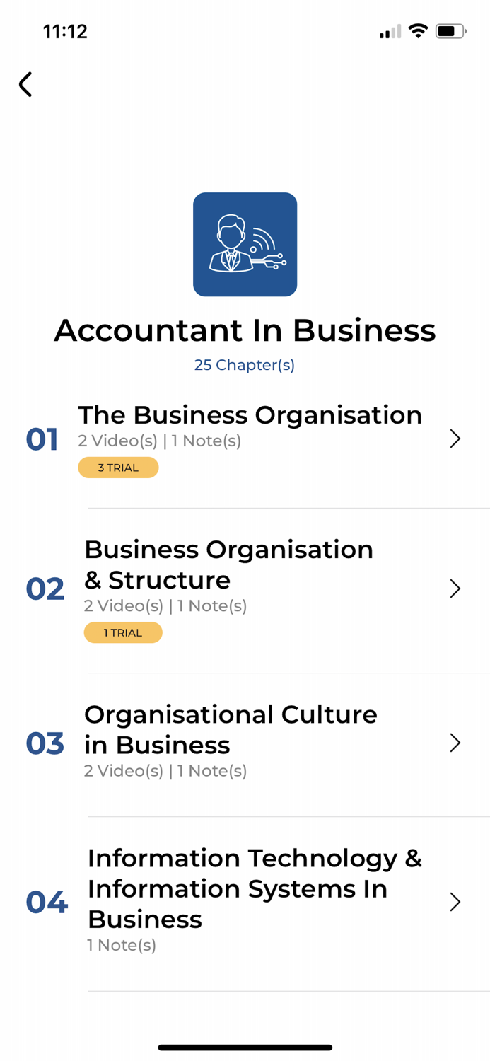
Task: Tap chapter number 02
Action: point(45,589)
